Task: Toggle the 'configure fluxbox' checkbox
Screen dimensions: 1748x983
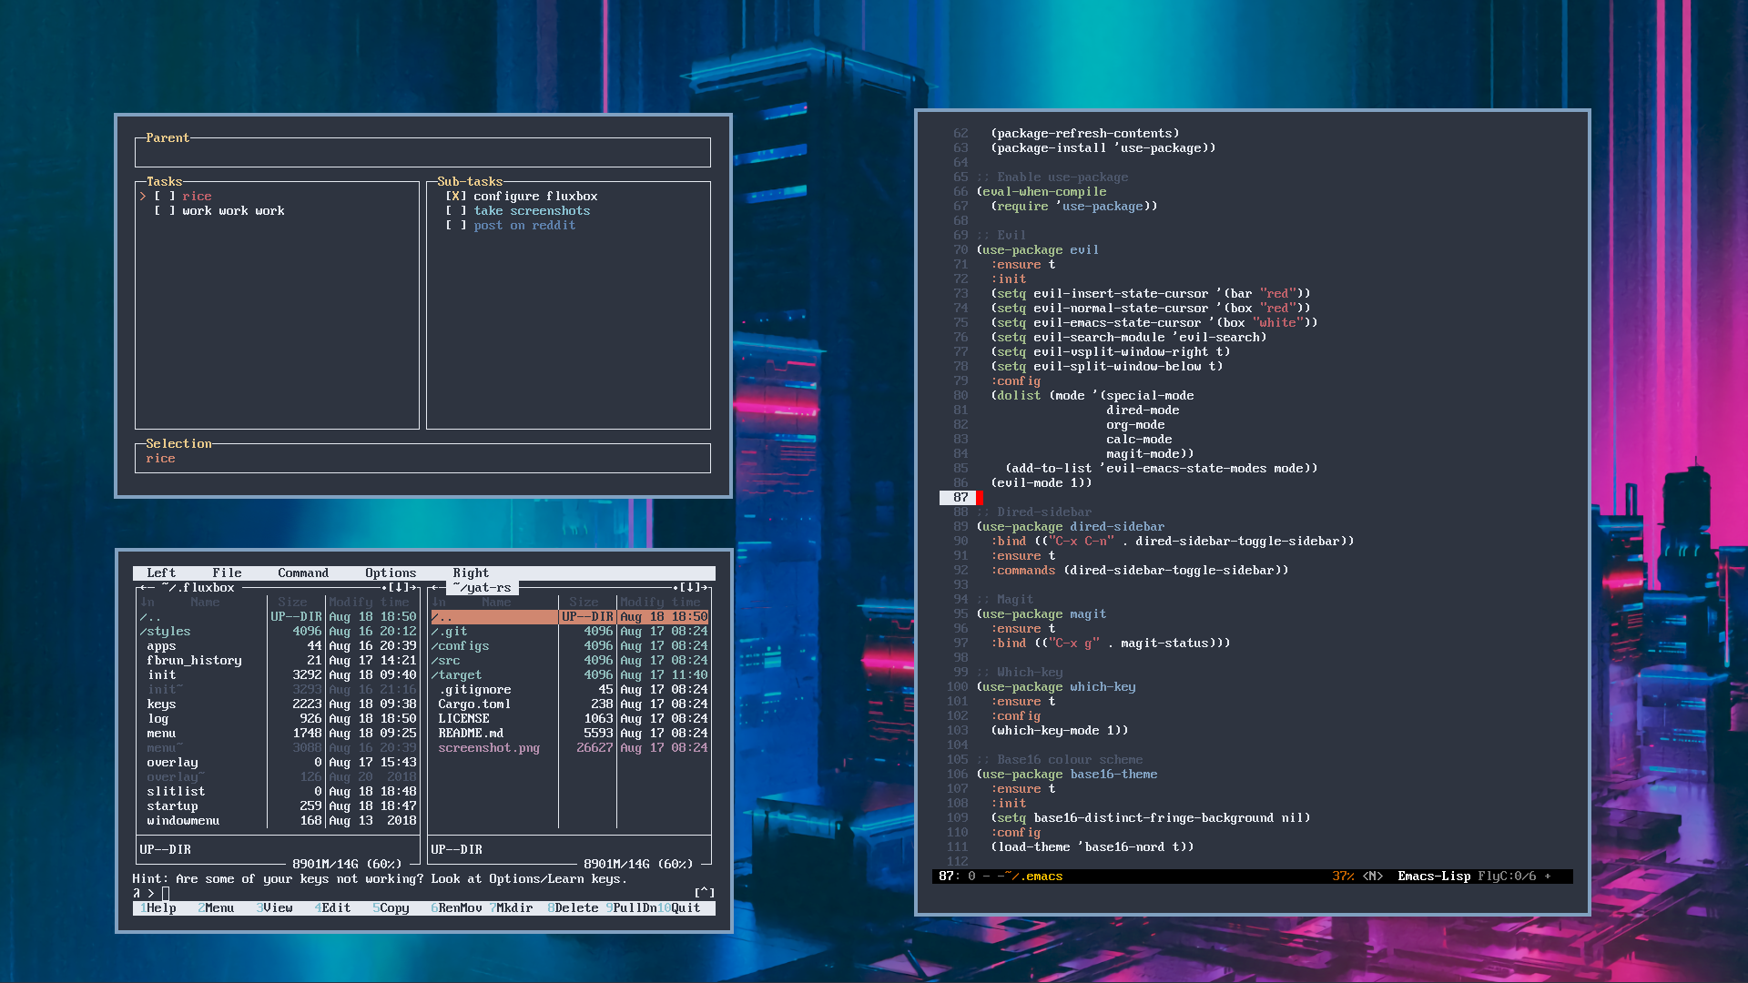Action: 455,196
